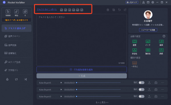Open the ピッチ pitch setting icon

(x=148, y=42)
